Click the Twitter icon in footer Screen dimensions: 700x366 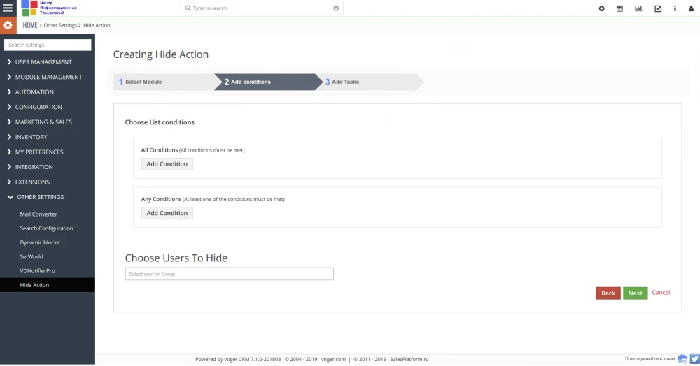tap(694, 359)
